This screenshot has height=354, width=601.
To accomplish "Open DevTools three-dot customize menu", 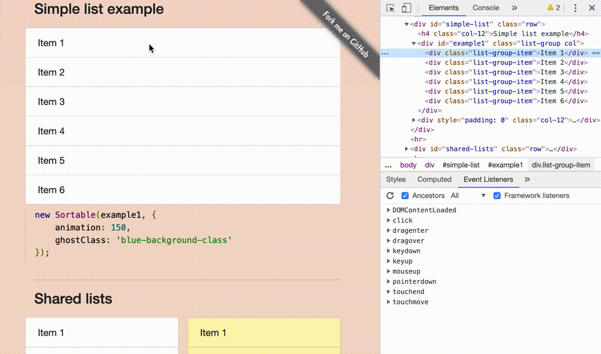I will point(575,8).
